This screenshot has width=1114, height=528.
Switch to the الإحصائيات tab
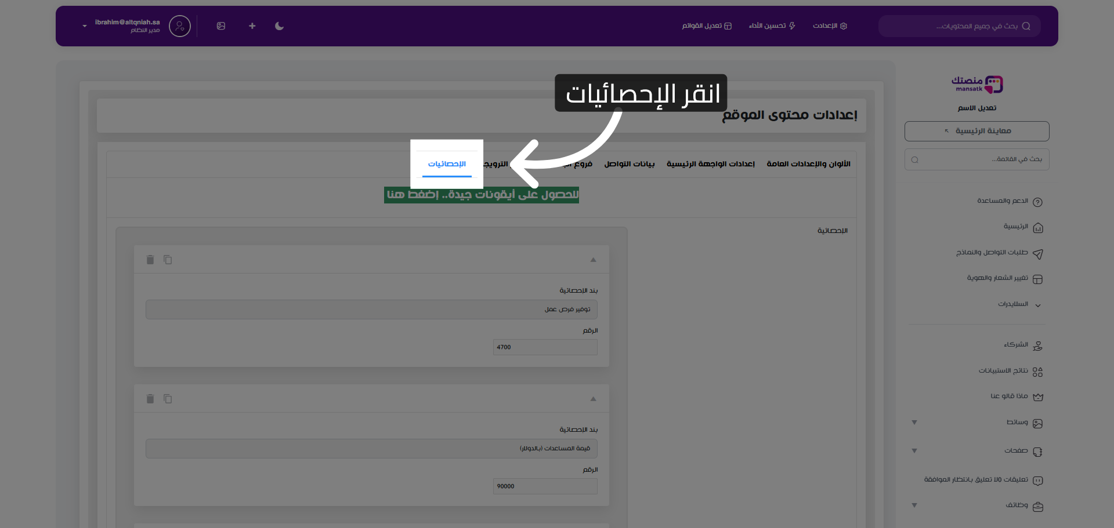pyautogui.click(x=447, y=163)
